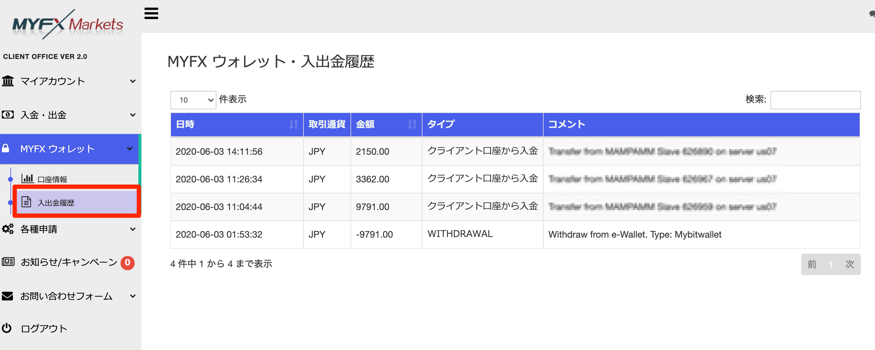Click page 1 in pagination
The image size is (875, 350).
click(830, 264)
